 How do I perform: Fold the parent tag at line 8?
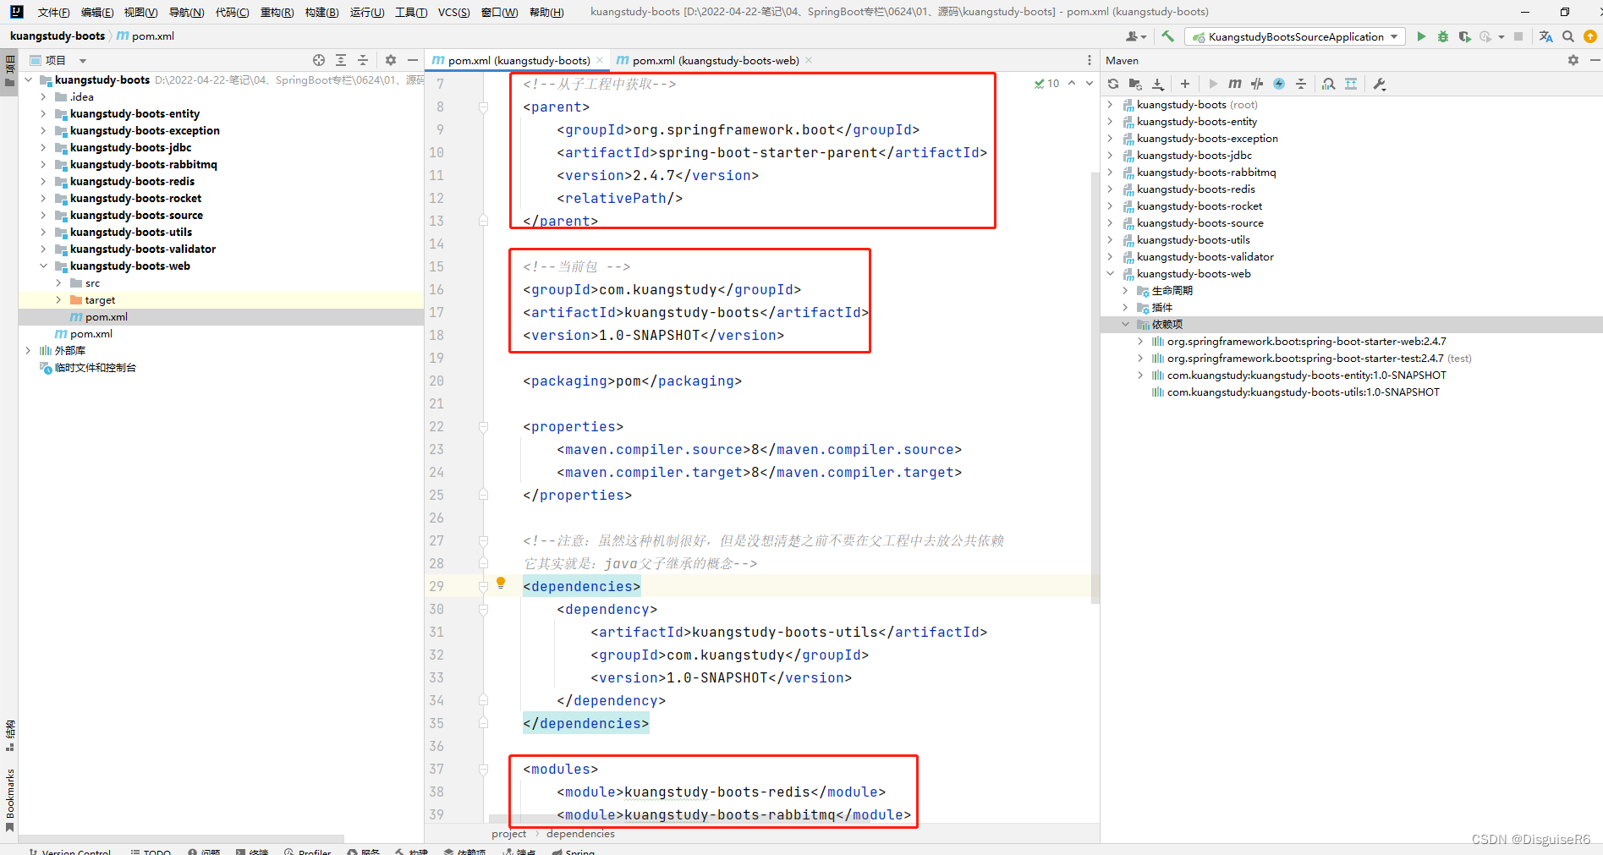(x=483, y=107)
